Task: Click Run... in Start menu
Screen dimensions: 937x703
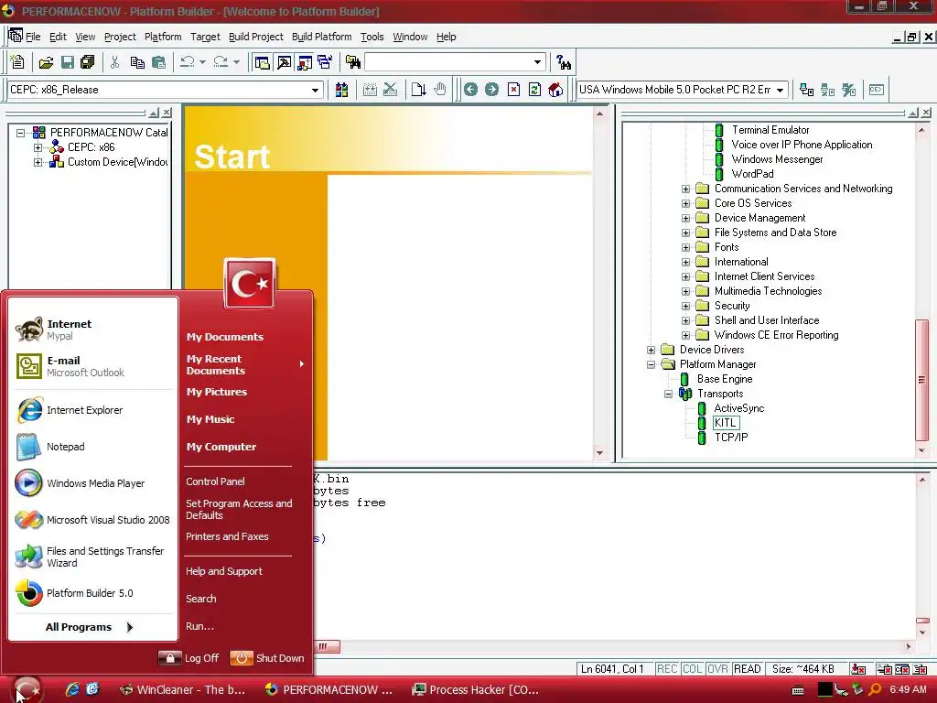Action: pyautogui.click(x=199, y=626)
